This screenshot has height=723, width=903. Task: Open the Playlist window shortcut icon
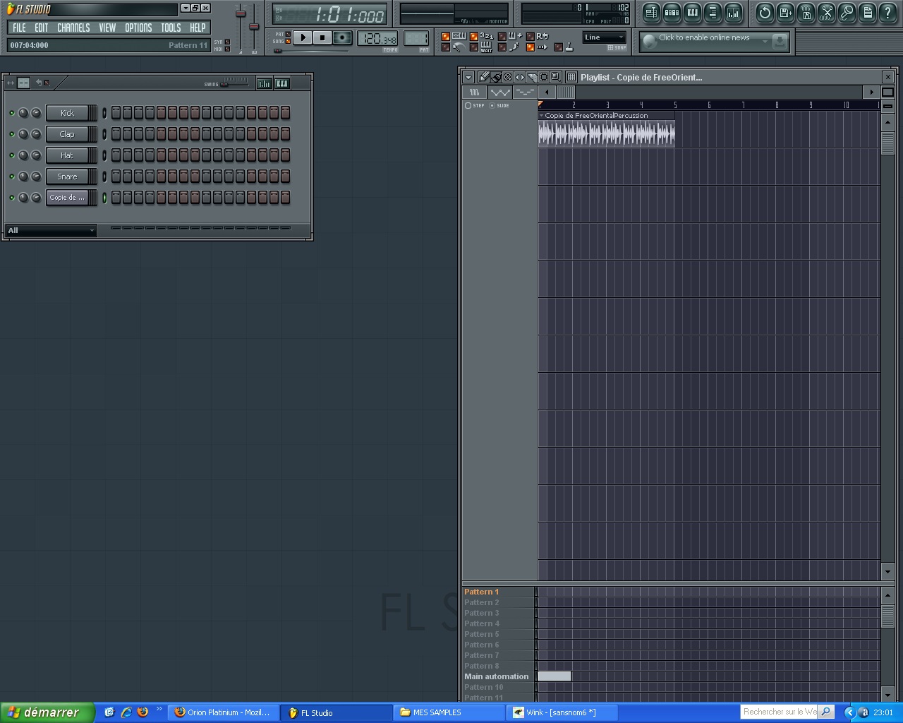[651, 13]
